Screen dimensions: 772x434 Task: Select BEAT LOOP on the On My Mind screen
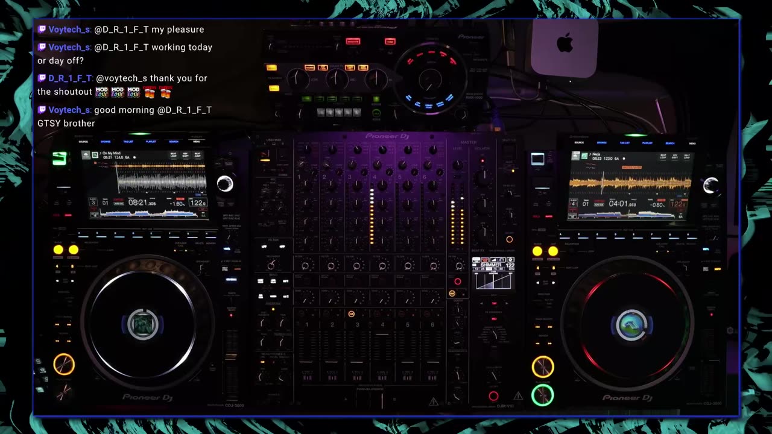tap(174, 156)
